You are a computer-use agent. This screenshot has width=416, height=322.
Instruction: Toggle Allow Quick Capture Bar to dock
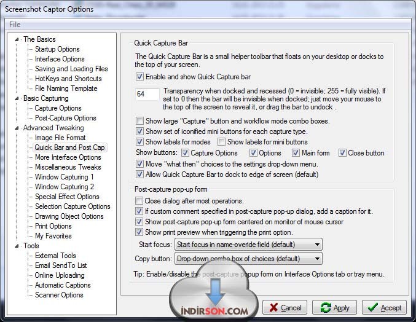pyautogui.click(x=139, y=175)
